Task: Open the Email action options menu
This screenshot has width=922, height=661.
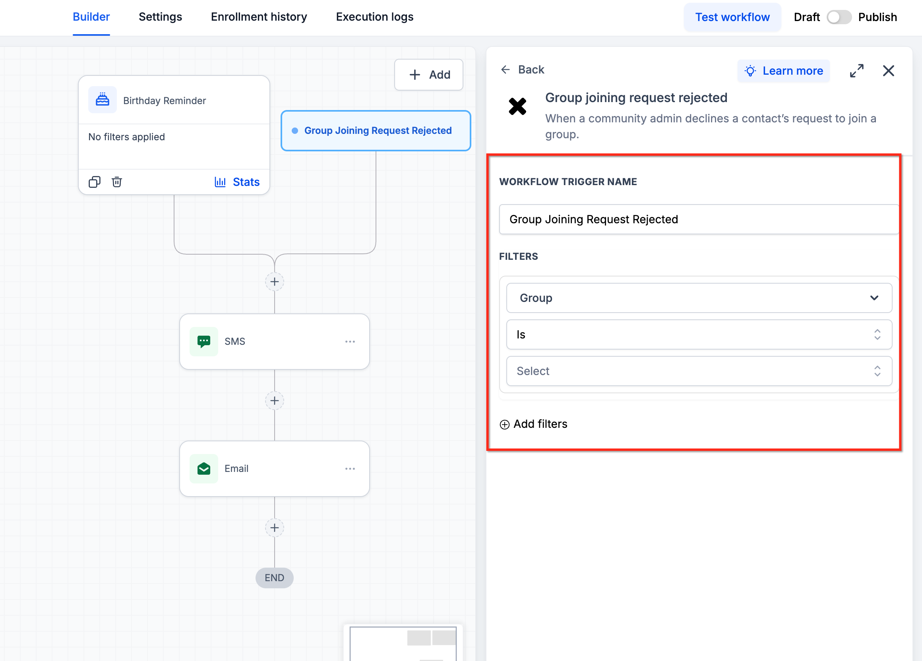Action: click(350, 469)
